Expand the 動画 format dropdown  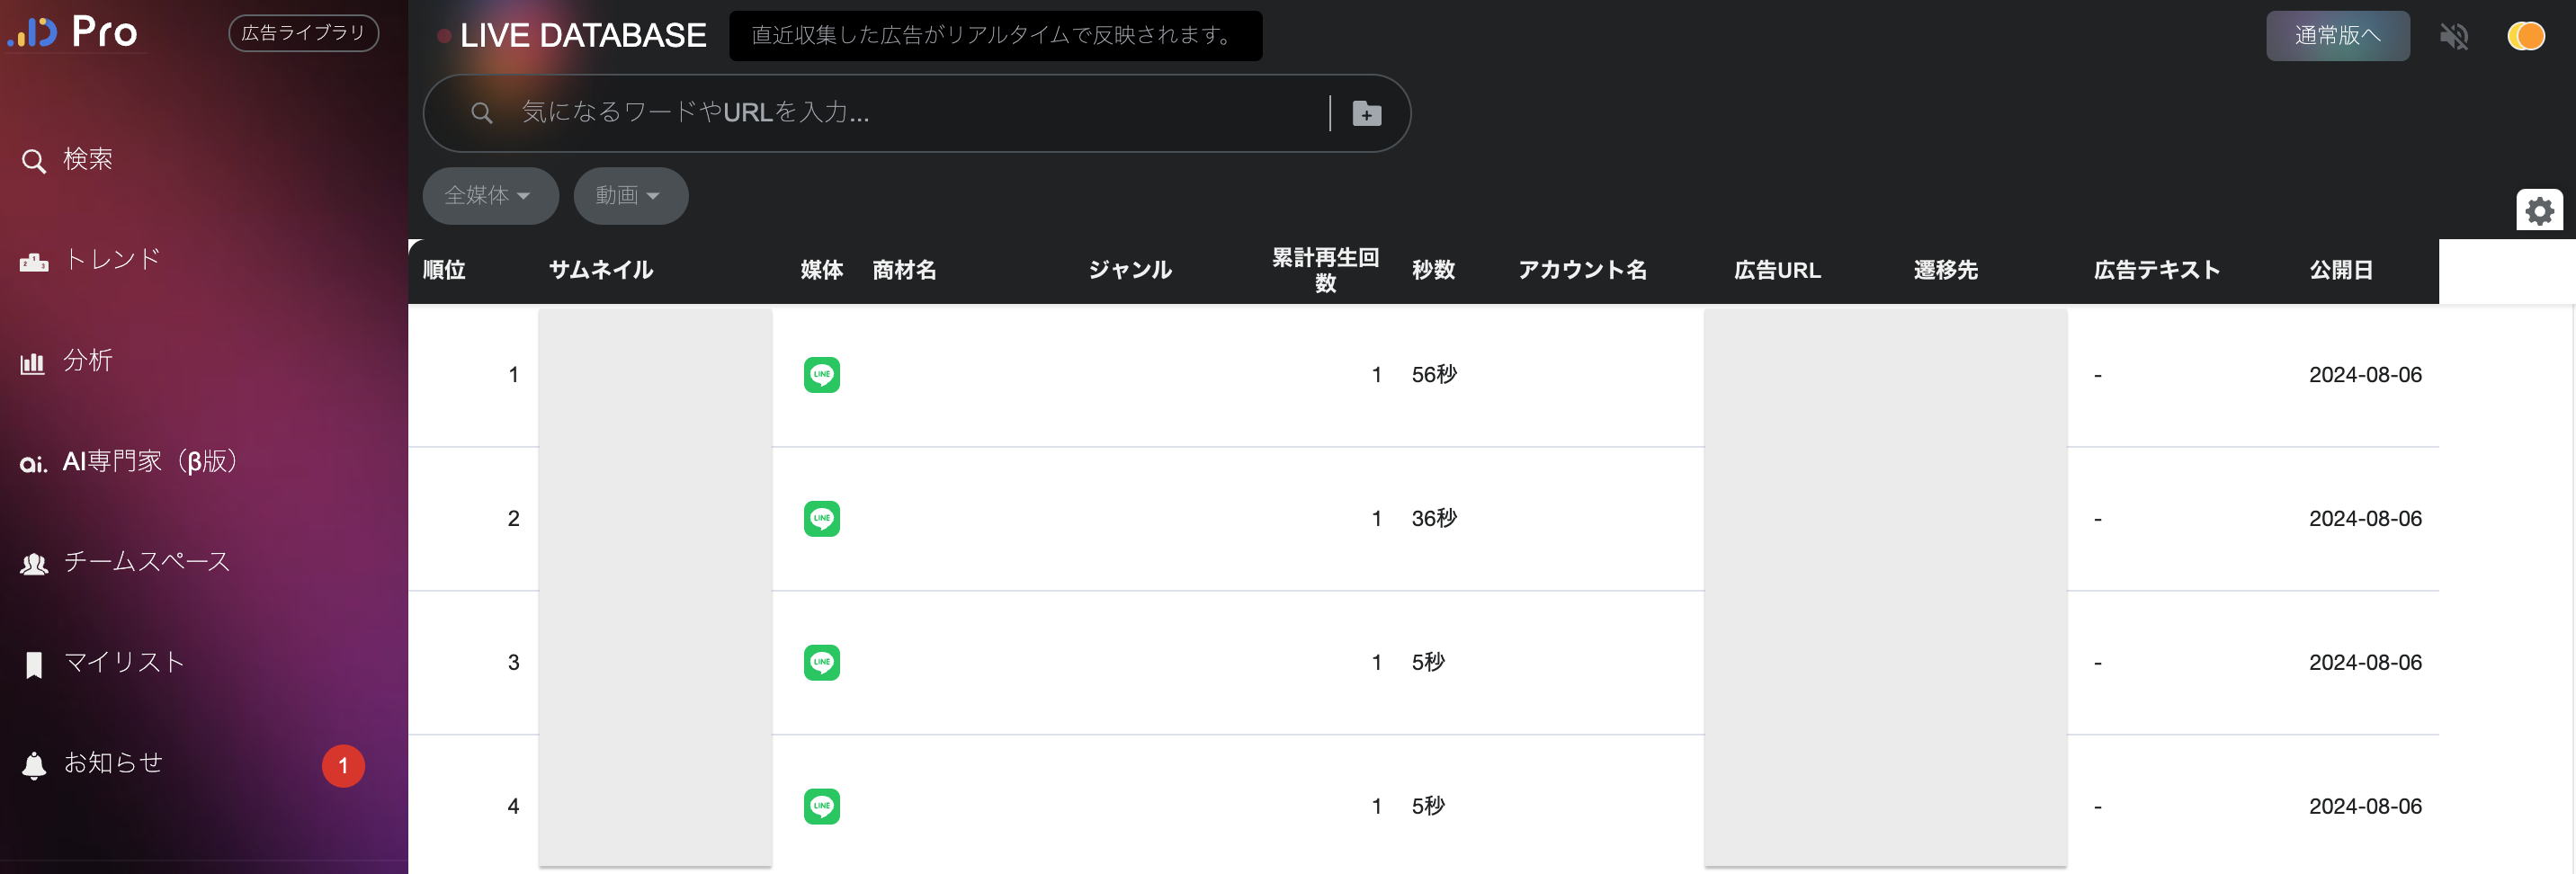[x=629, y=196]
